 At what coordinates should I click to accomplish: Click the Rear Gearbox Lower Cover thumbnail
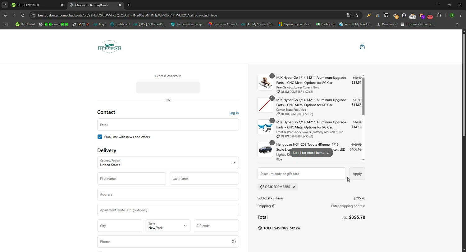tap(265, 82)
